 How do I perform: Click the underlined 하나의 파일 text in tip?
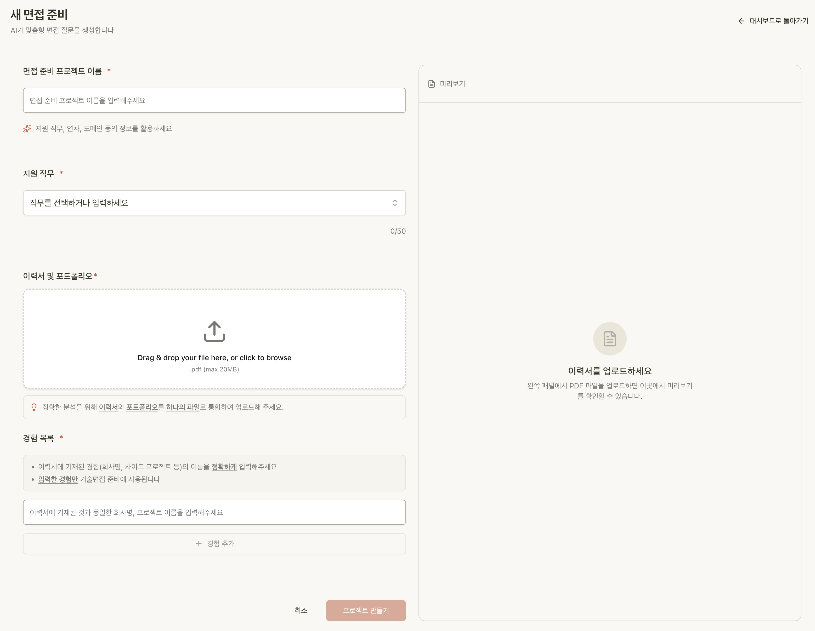[x=183, y=407]
